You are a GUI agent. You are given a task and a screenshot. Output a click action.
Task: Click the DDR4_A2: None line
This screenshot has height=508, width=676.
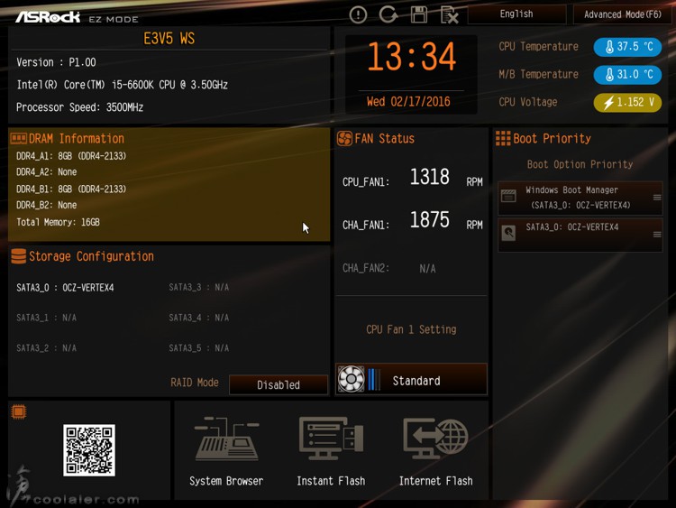coord(47,172)
